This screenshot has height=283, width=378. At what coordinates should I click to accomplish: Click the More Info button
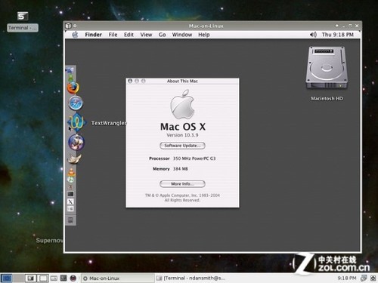(x=182, y=184)
